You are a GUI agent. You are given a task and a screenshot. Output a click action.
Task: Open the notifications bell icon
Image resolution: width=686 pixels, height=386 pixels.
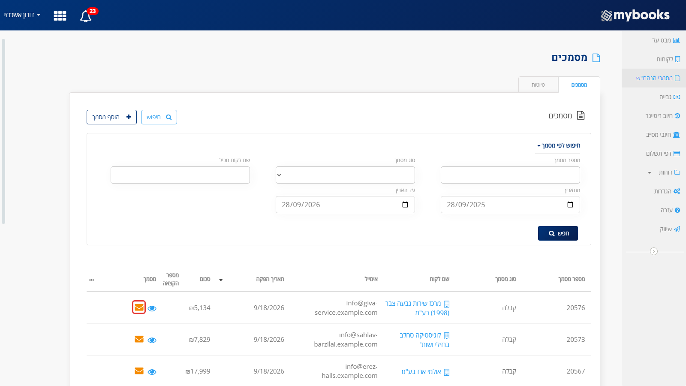[86, 16]
